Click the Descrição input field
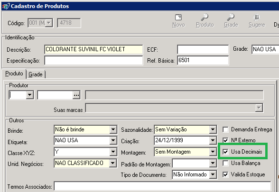The width and height of the screenshot is (279, 192). click(x=93, y=49)
